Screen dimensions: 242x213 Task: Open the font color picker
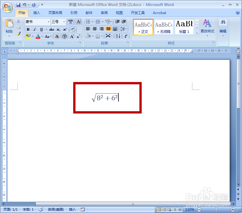[x=38, y=36]
